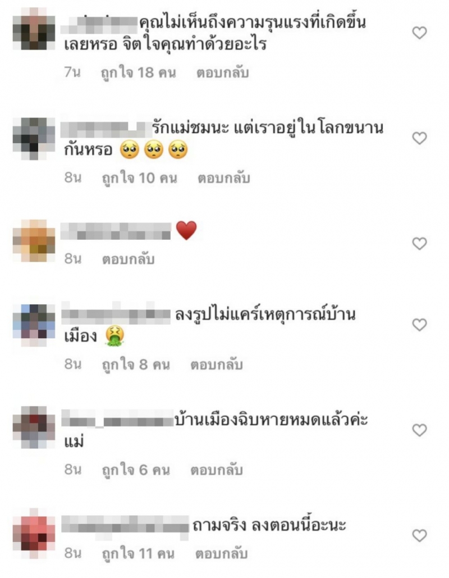Click ตอบกลับ under the 6-likes comment
This screenshot has height=578, width=449.
tap(217, 470)
